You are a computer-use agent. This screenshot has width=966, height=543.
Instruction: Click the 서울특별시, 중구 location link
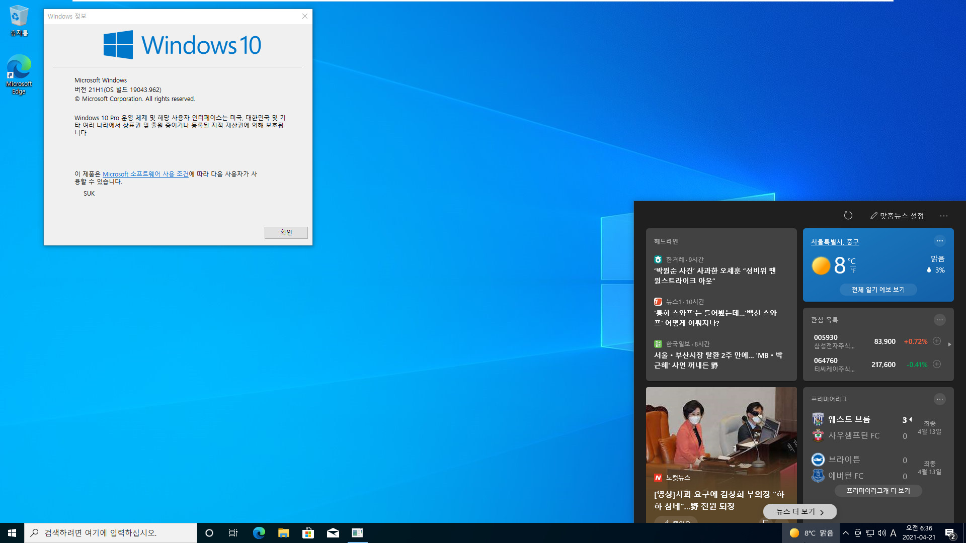pyautogui.click(x=835, y=242)
